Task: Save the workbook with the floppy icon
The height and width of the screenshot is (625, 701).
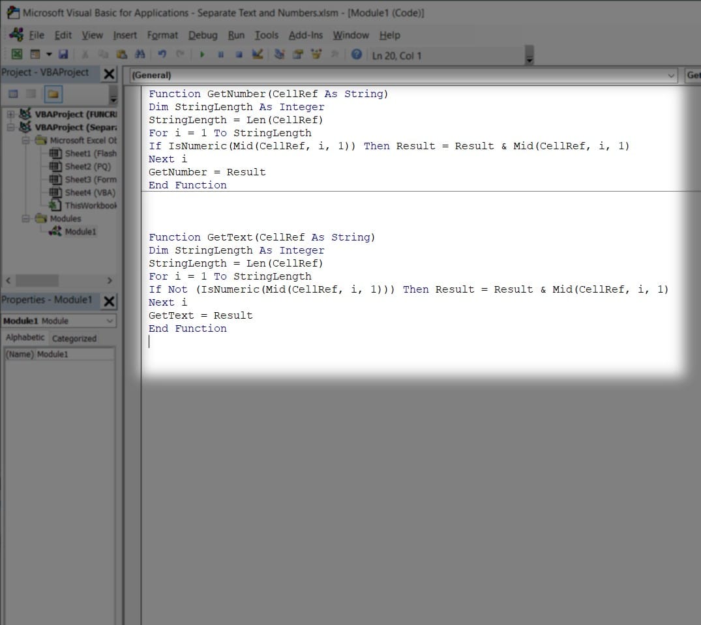Action: click(x=63, y=55)
